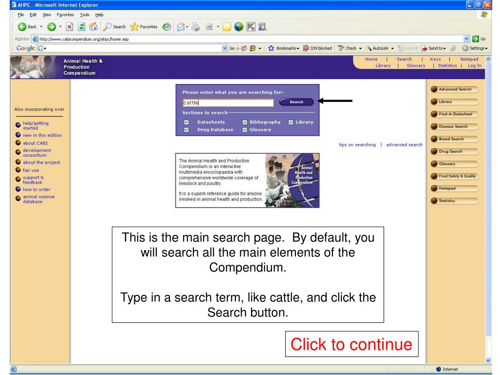Click the page scrollbar down arrow
The width and height of the screenshot is (500, 375).
(488, 360)
